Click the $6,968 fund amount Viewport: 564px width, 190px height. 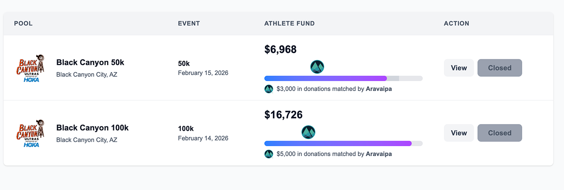(x=280, y=49)
